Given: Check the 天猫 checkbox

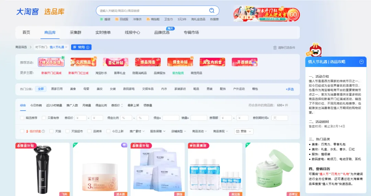Looking at the screenshot, I should (51, 131).
